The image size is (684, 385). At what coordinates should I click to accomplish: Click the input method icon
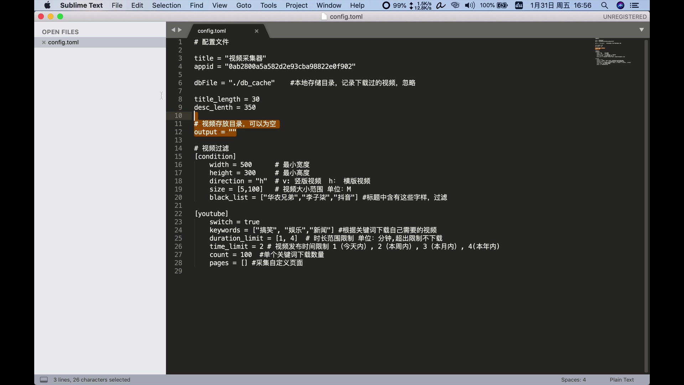tap(519, 5)
